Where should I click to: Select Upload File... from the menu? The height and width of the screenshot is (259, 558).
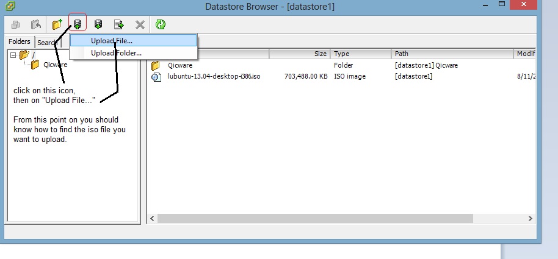coord(112,40)
